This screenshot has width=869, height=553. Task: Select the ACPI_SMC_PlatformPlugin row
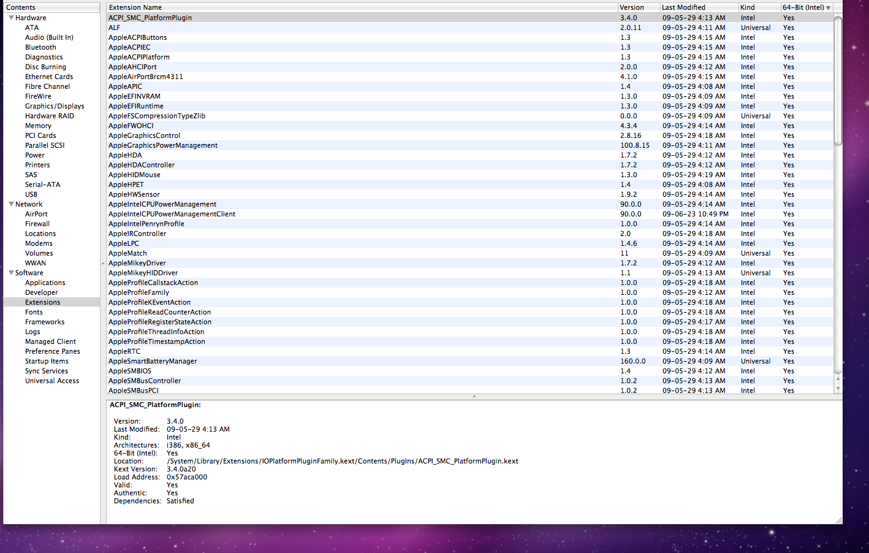point(470,18)
